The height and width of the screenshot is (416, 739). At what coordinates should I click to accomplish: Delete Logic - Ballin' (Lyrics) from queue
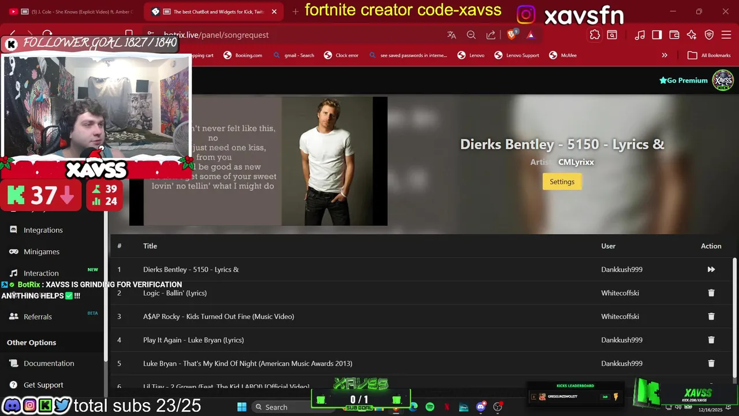[x=711, y=293]
